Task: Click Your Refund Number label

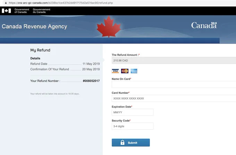Action: 45,81
